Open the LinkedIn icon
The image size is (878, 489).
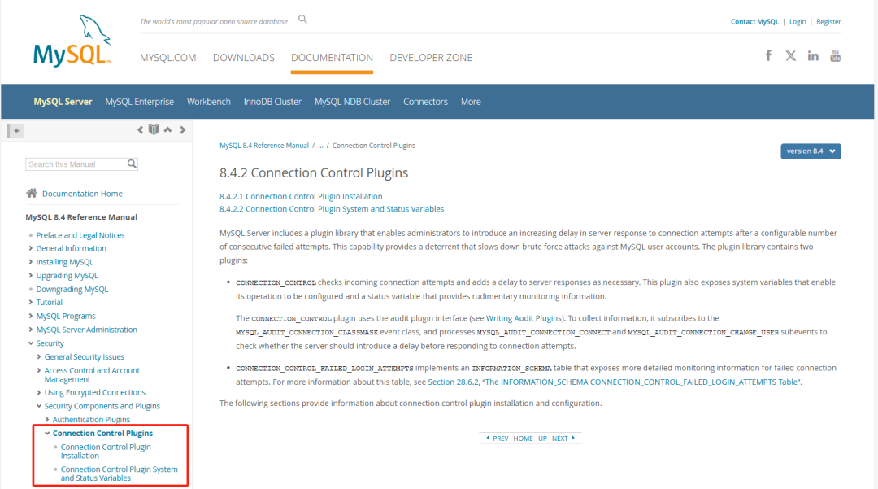coord(813,55)
